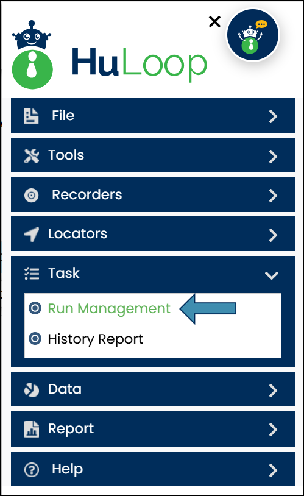This screenshot has height=496, width=304.
Task: Open Run Management under Task
Action: tap(109, 309)
